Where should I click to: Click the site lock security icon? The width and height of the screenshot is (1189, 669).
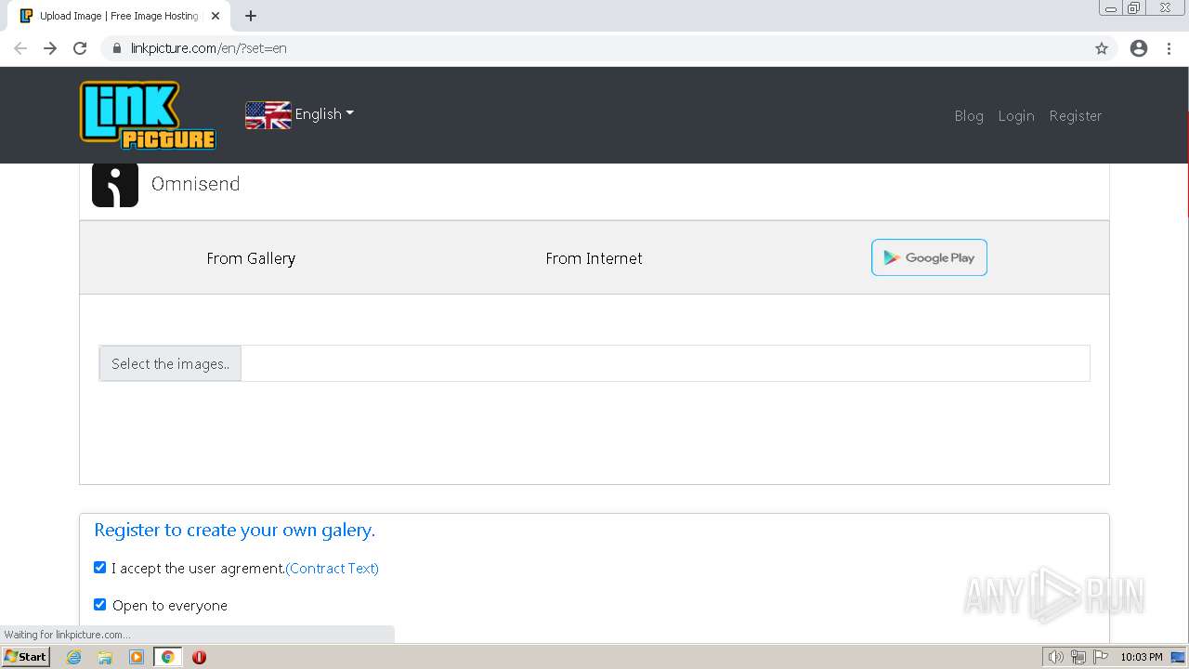coord(117,48)
